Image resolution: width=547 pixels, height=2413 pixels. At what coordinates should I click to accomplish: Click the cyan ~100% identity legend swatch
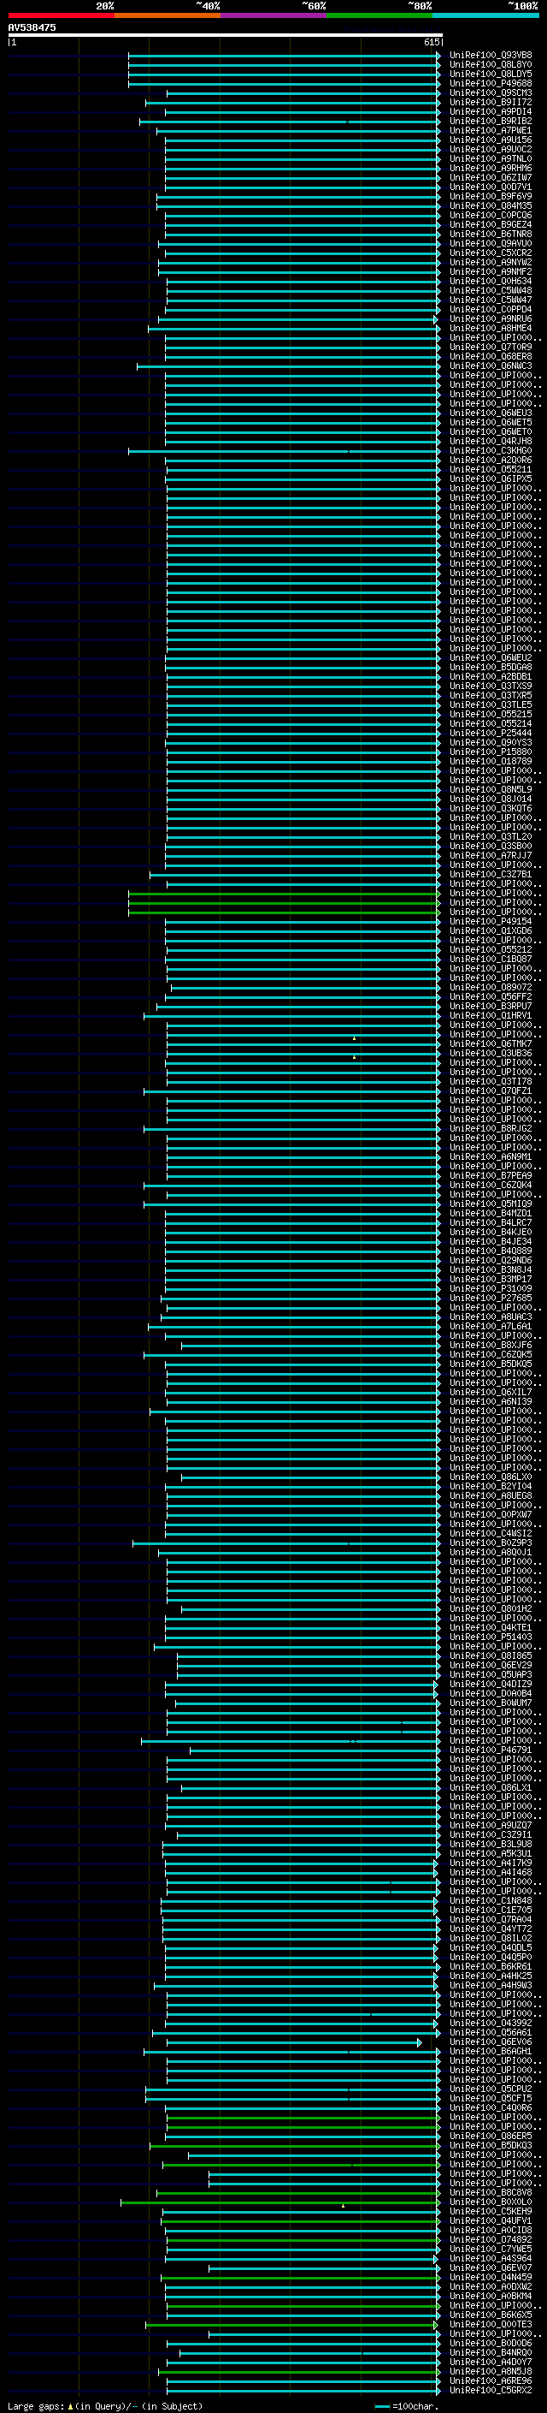point(485,15)
